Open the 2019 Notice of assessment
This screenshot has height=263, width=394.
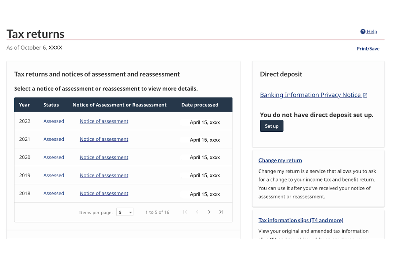click(x=104, y=176)
